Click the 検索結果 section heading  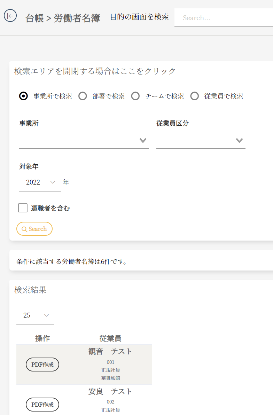pos(30,290)
